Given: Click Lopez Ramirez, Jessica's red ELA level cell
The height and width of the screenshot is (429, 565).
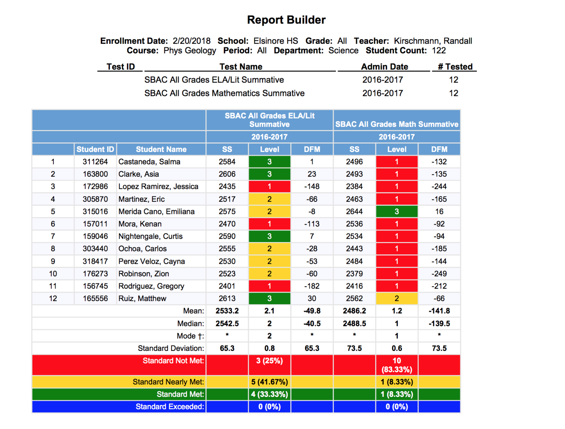Looking at the screenshot, I should pyautogui.click(x=269, y=186).
